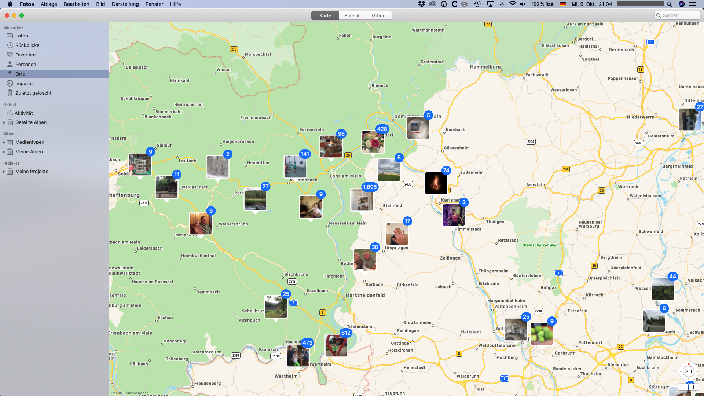Screen dimensions: 704x396
Task: Open the Ablage menu
Action: tap(49, 4)
